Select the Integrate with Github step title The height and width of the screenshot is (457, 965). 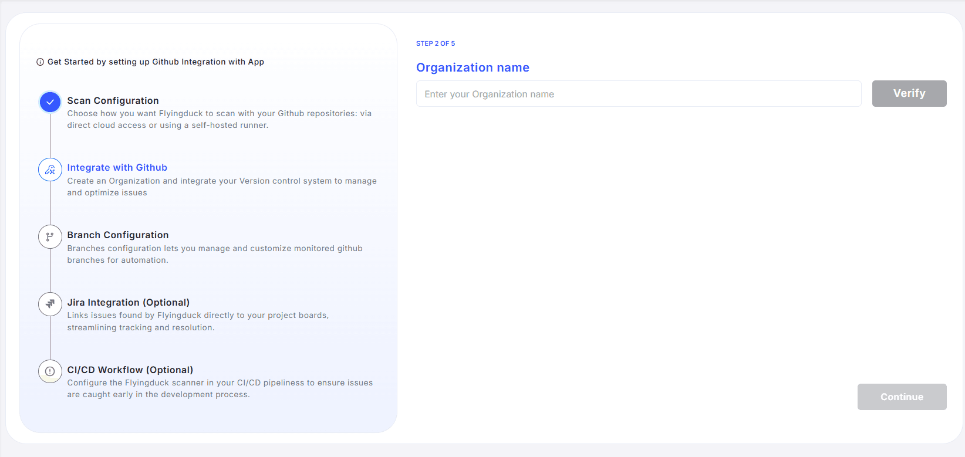[x=117, y=168]
